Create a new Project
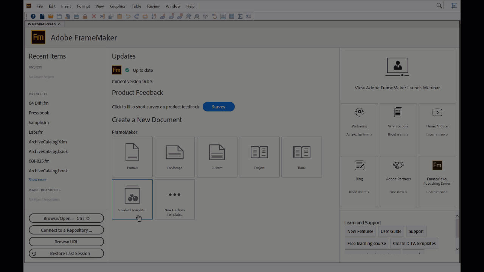This screenshot has height=272, width=484. coord(259,157)
